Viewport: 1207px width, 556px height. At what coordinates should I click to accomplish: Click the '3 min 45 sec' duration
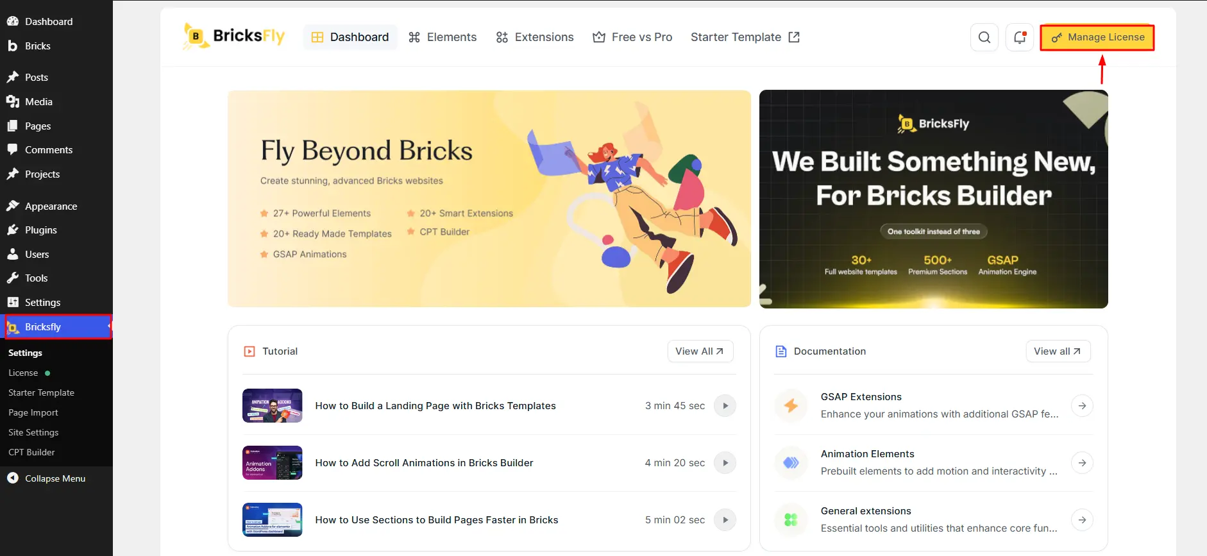[675, 406]
